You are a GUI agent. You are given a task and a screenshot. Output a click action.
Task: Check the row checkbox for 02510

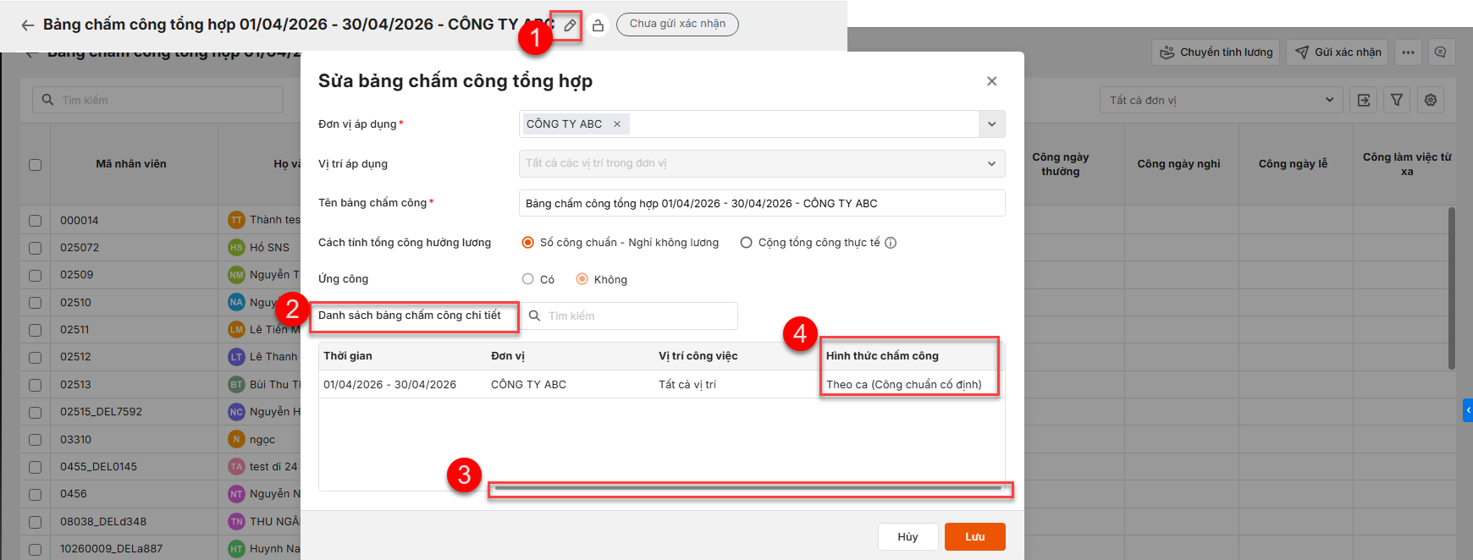click(35, 303)
